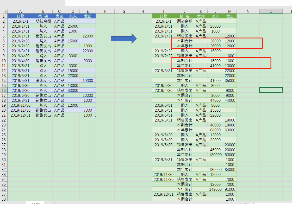Switch to the Sheet1 tab
The height and width of the screenshot is (204, 292).
(34, 203)
